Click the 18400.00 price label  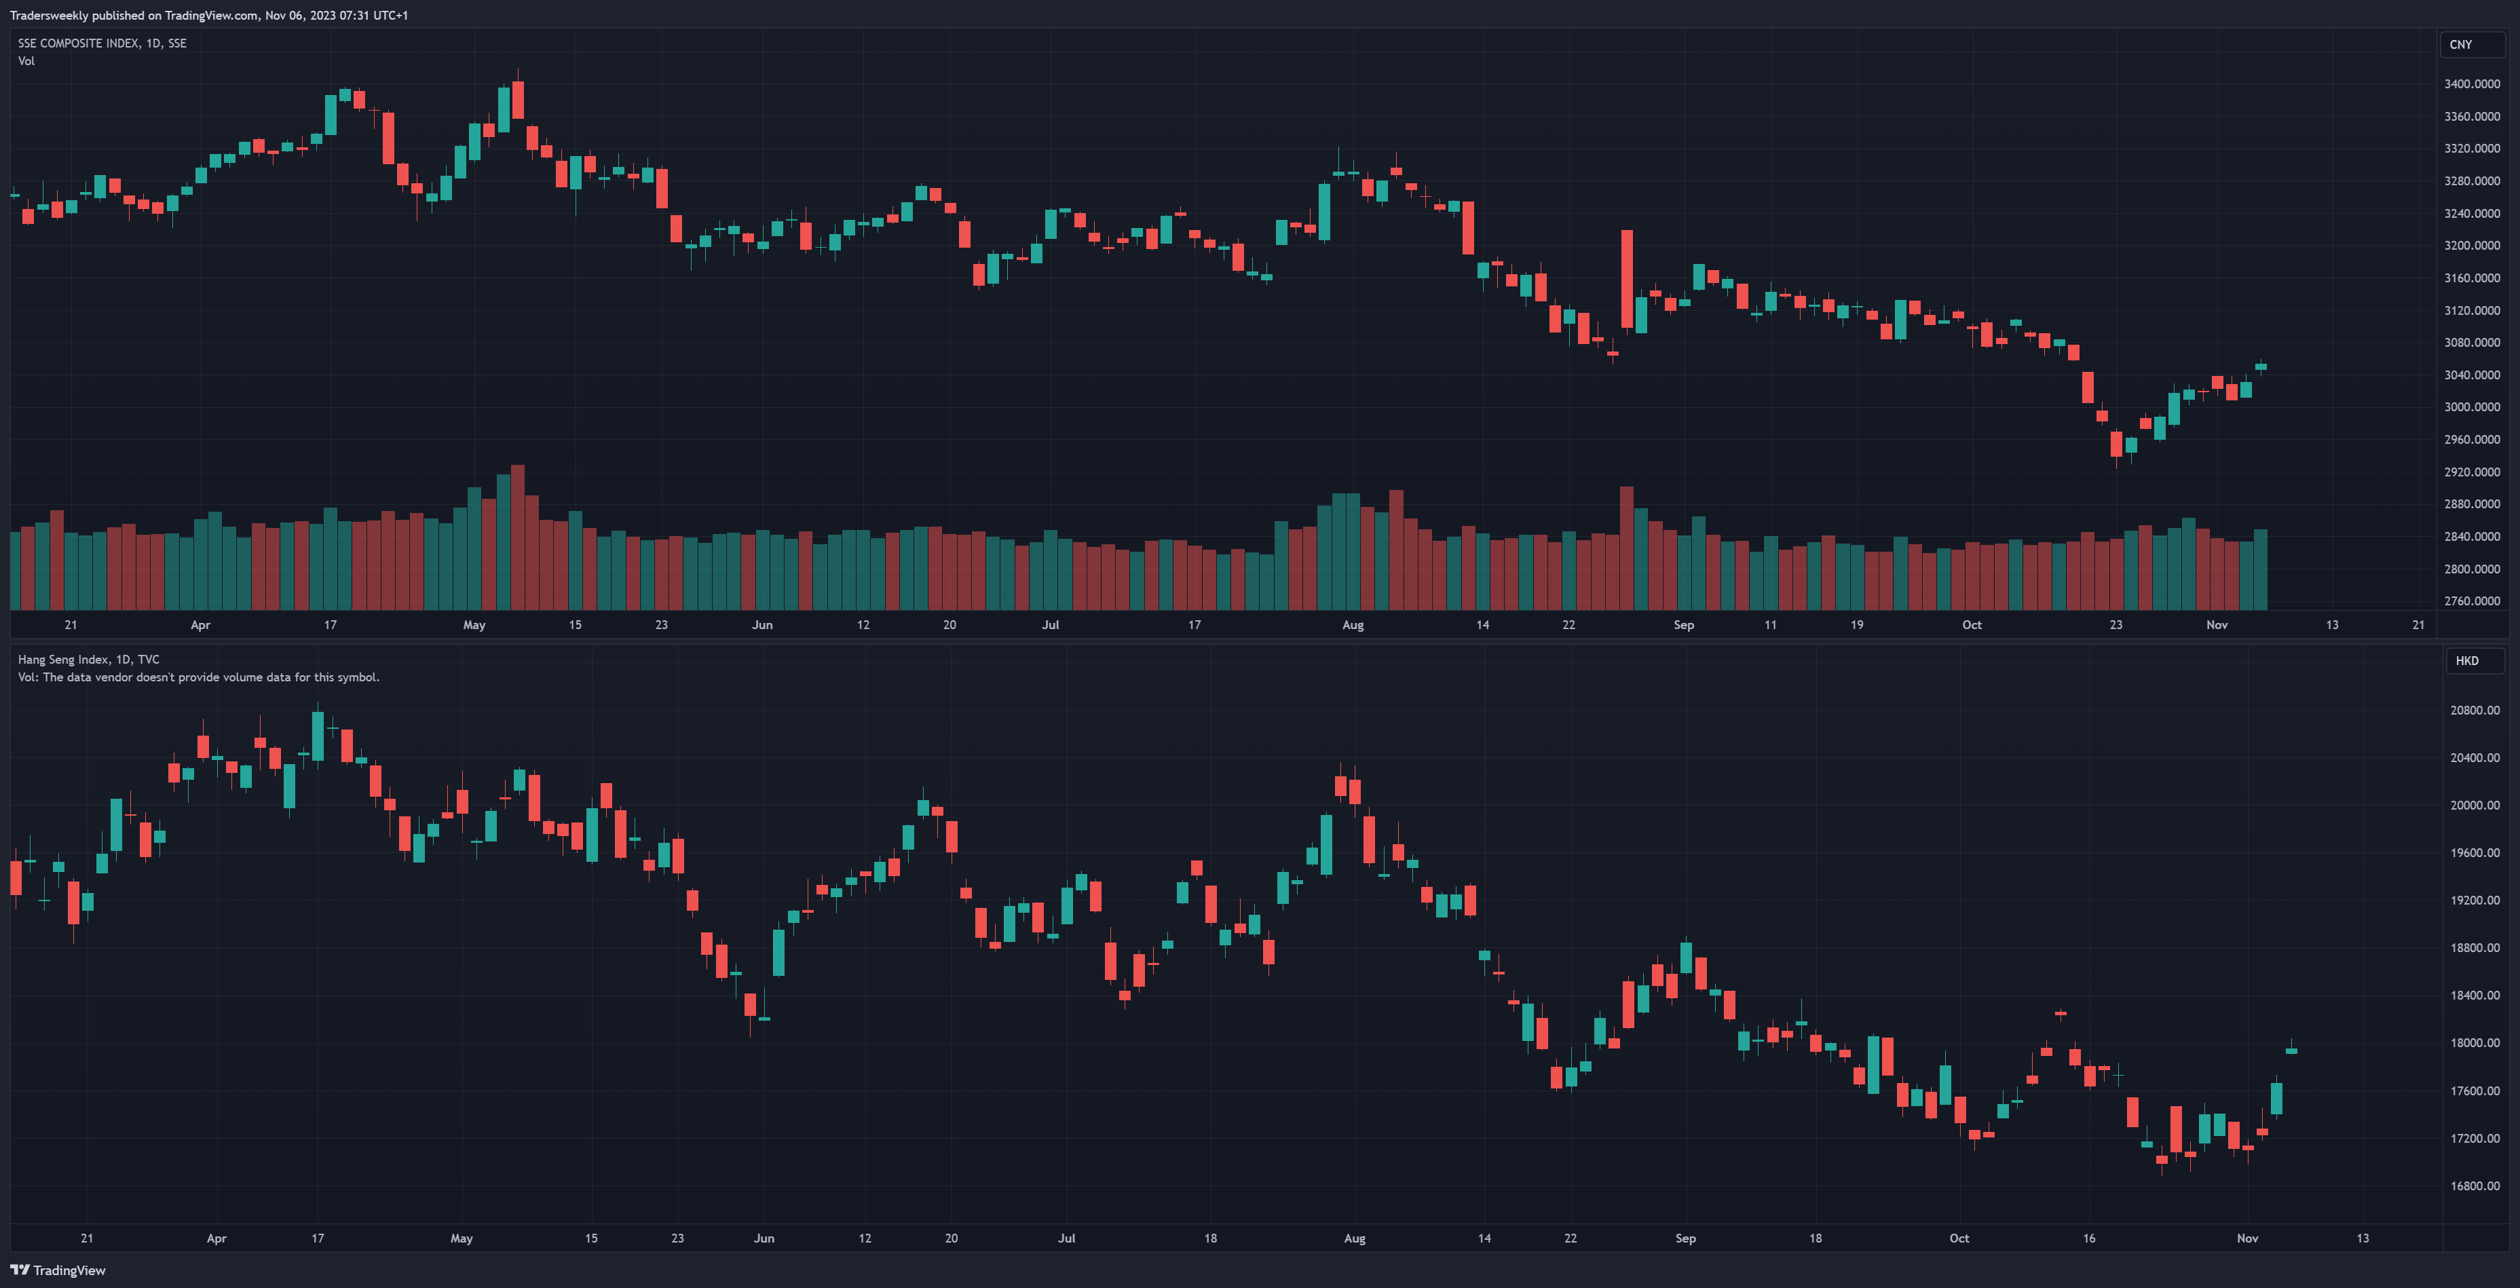coord(2475,995)
